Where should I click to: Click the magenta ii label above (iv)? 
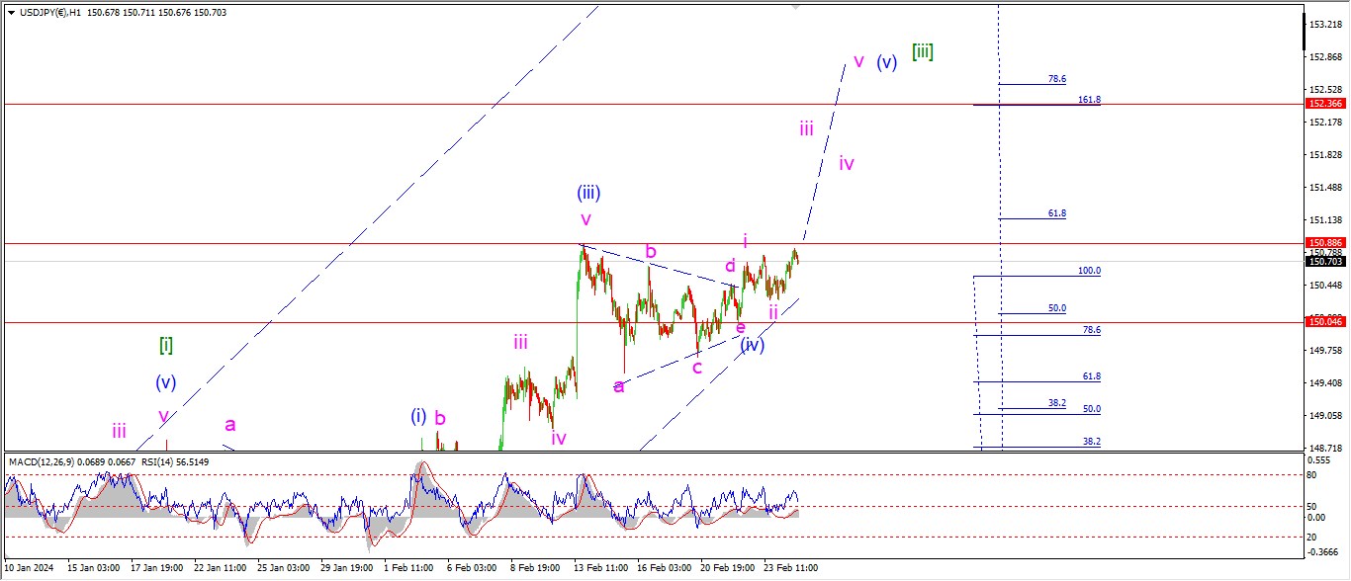pyautogui.click(x=773, y=312)
